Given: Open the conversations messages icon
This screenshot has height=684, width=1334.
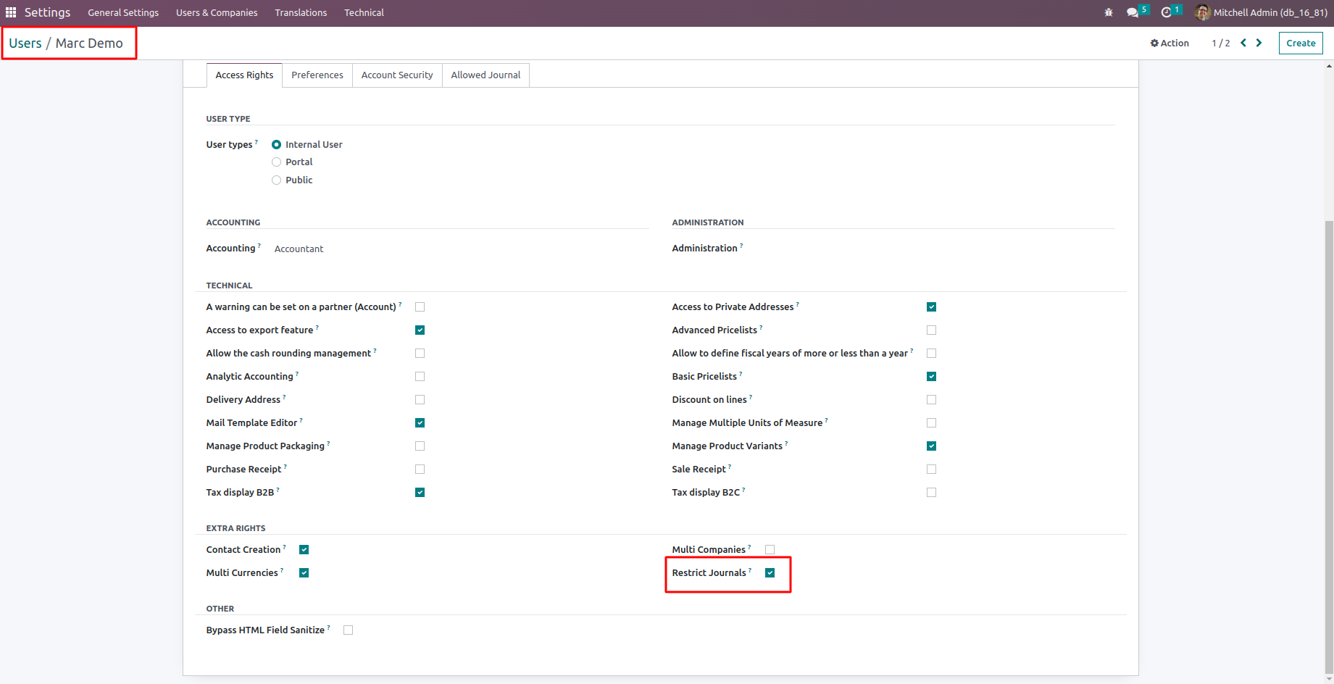Looking at the screenshot, I should pyautogui.click(x=1133, y=12).
